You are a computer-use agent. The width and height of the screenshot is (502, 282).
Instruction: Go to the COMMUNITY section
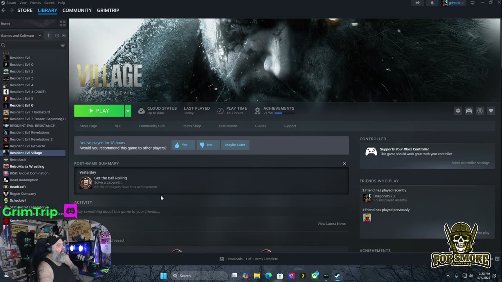click(77, 10)
